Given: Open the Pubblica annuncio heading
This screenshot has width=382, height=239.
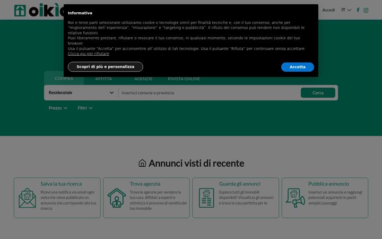Looking at the screenshot, I should click(x=328, y=184).
